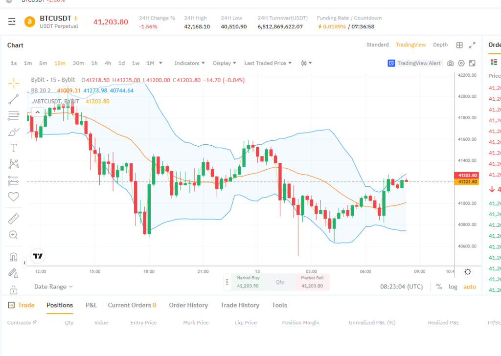Open the hamburger menu beside BTCUSDT
The height and width of the screenshot is (356, 501).
pyautogui.click(x=12, y=22)
